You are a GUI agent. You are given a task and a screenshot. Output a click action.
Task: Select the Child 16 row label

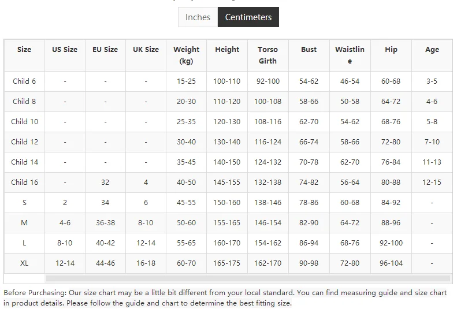click(24, 183)
